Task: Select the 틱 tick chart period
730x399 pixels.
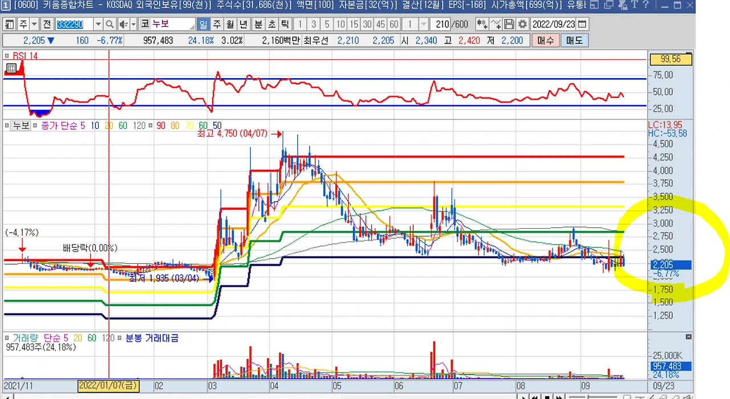Action: pyautogui.click(x=285, y=25)
